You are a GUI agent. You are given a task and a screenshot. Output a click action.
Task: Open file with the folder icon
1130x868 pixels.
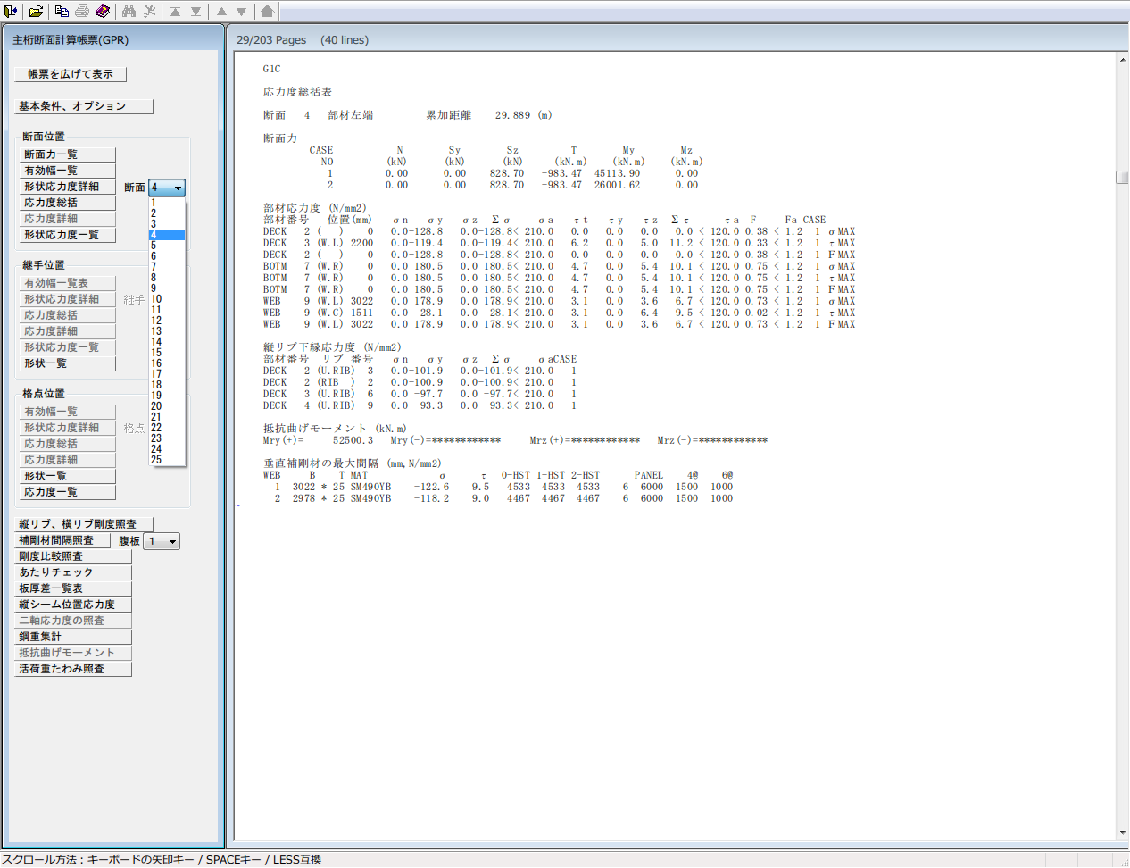pos(36,12)
